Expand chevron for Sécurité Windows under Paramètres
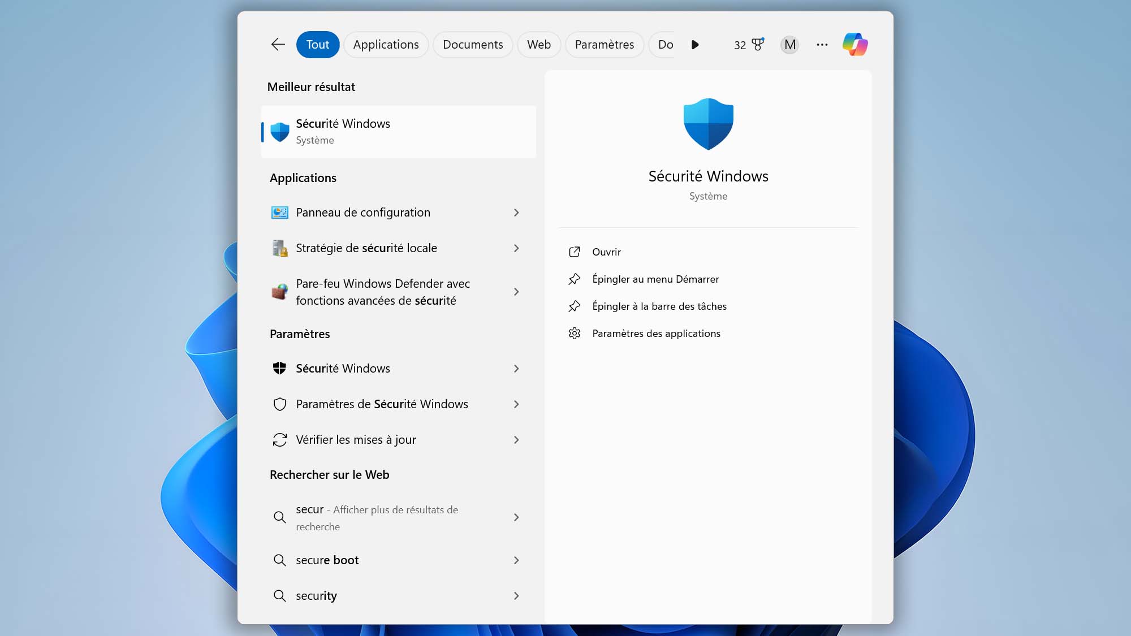Viewport: 1131px width, 636px height. 516,369
